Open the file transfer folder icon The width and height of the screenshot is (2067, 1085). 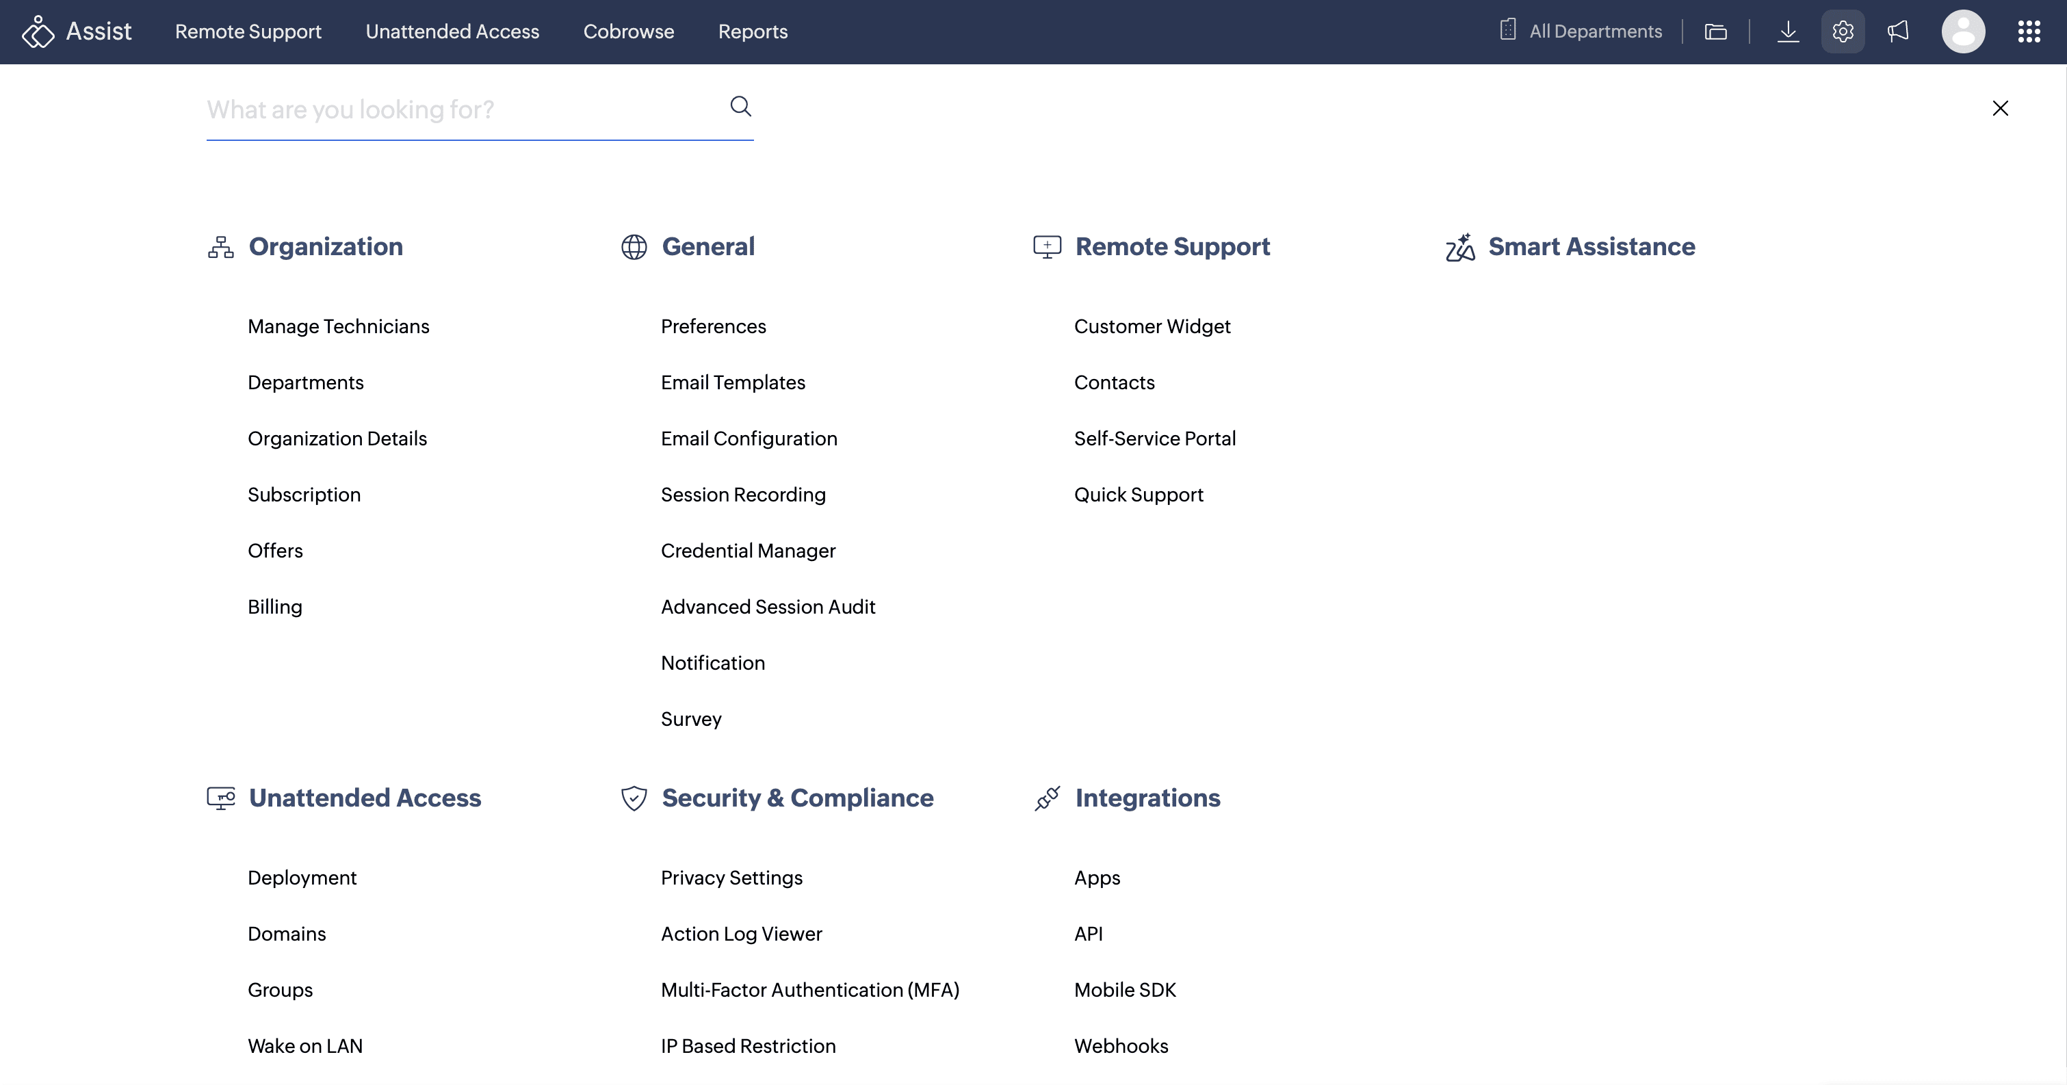(1715, 32)
